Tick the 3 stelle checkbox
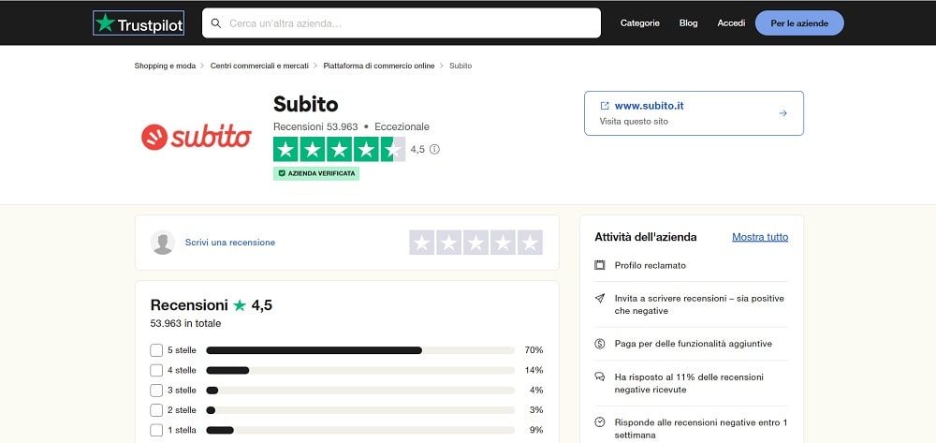Viewport: 936px width, 443px height. [156, 391]
